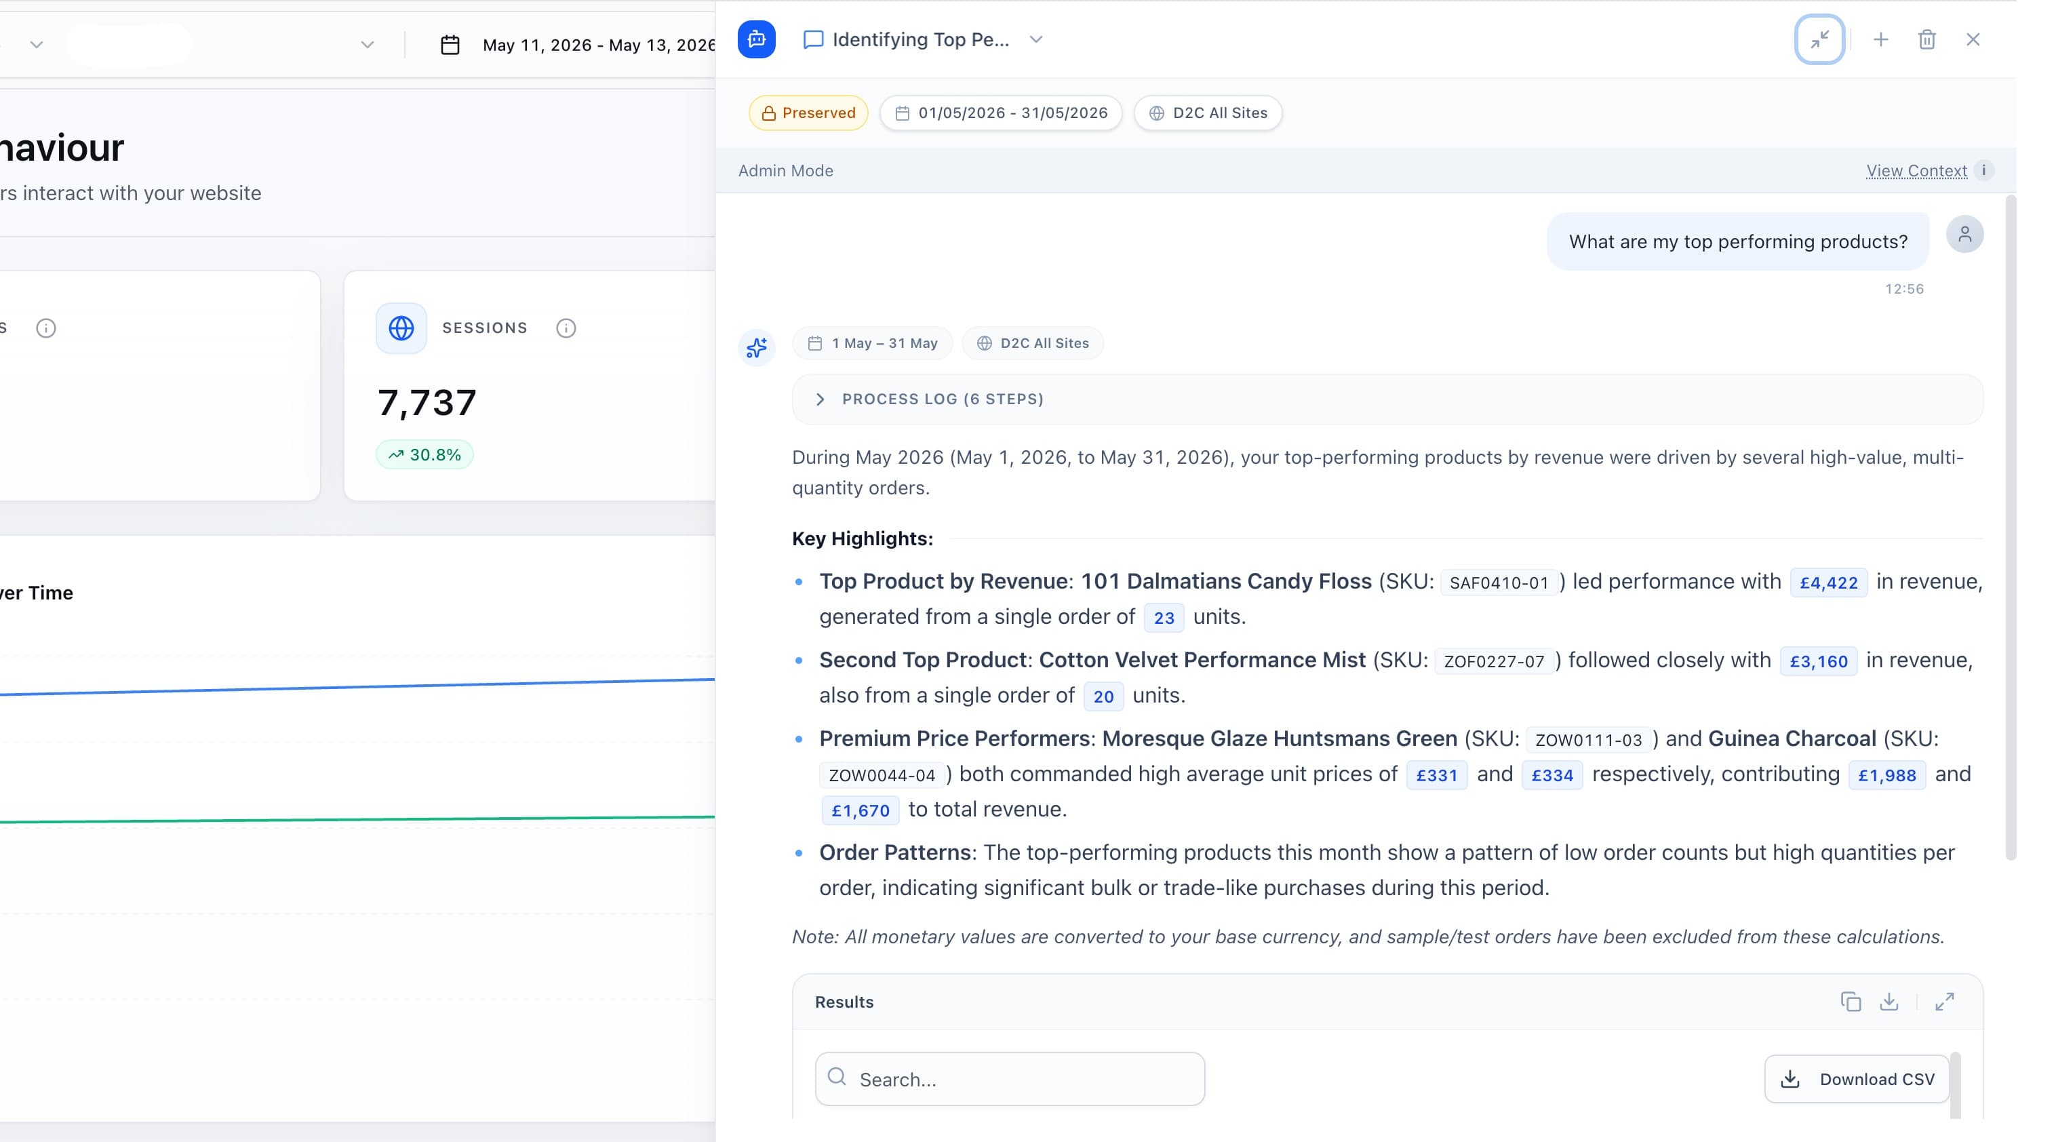The height and width of the screenshot is (1142, 2056).
Task: Click SKU code SAF0410-01
Action: (1499, 583)
